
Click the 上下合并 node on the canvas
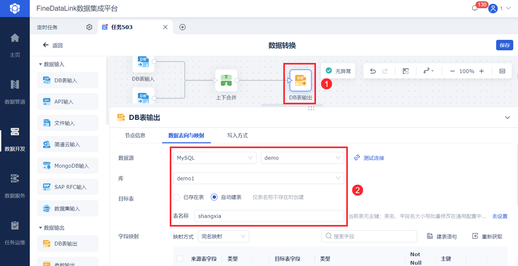click(x=226, y=80)
